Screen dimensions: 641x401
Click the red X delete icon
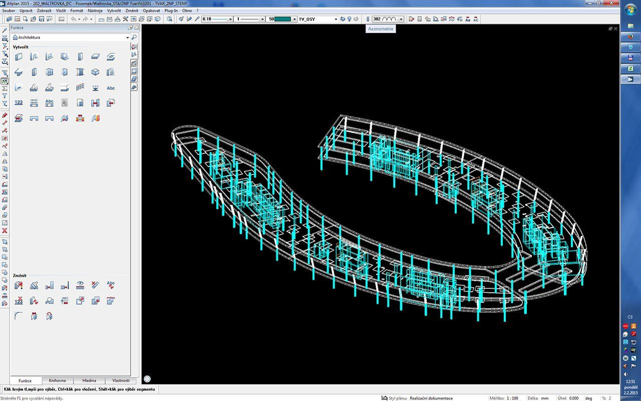coord(5,231)
